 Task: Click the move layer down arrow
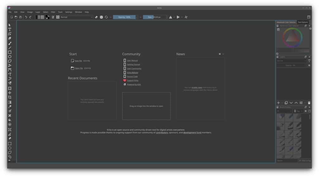click(x=291, y=103)
